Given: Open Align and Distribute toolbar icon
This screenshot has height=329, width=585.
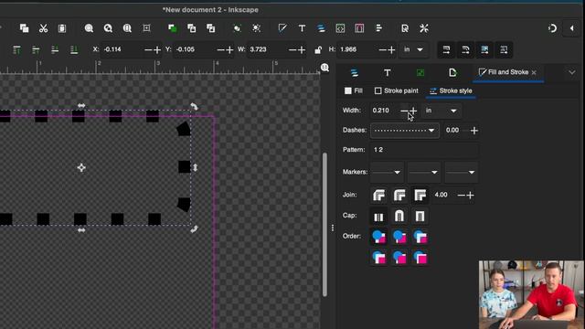Looking at the screenshot, I should point(378,28).
